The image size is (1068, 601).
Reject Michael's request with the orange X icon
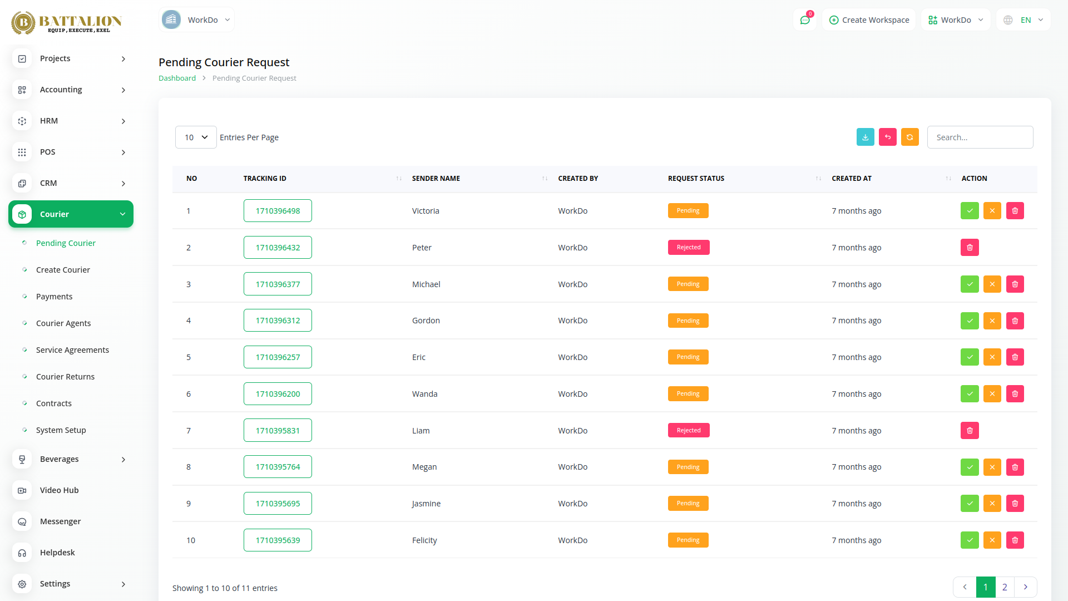click(x=992, y=284)
